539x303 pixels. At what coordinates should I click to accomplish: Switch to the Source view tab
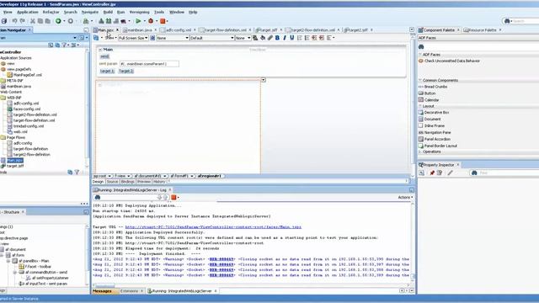[112, 182]
